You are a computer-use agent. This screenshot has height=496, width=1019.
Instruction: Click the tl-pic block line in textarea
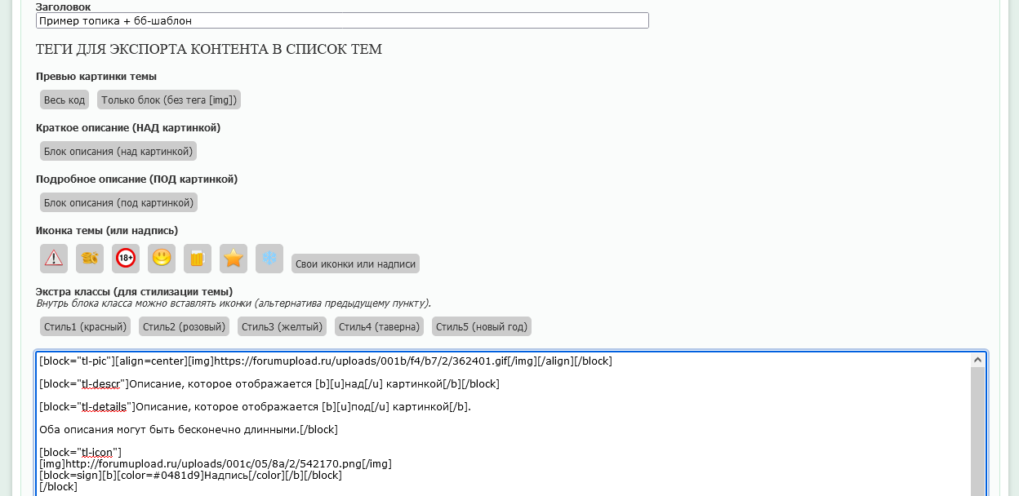(x=326, y=361)
